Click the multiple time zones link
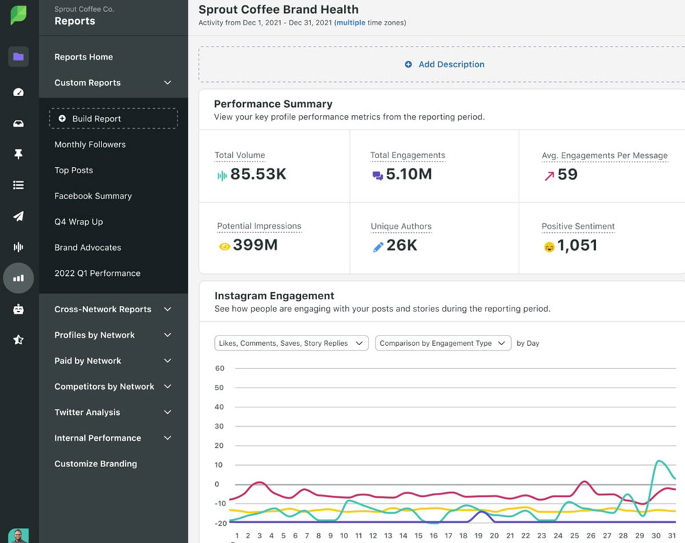 pyautogui.click(x=350, y=23)
